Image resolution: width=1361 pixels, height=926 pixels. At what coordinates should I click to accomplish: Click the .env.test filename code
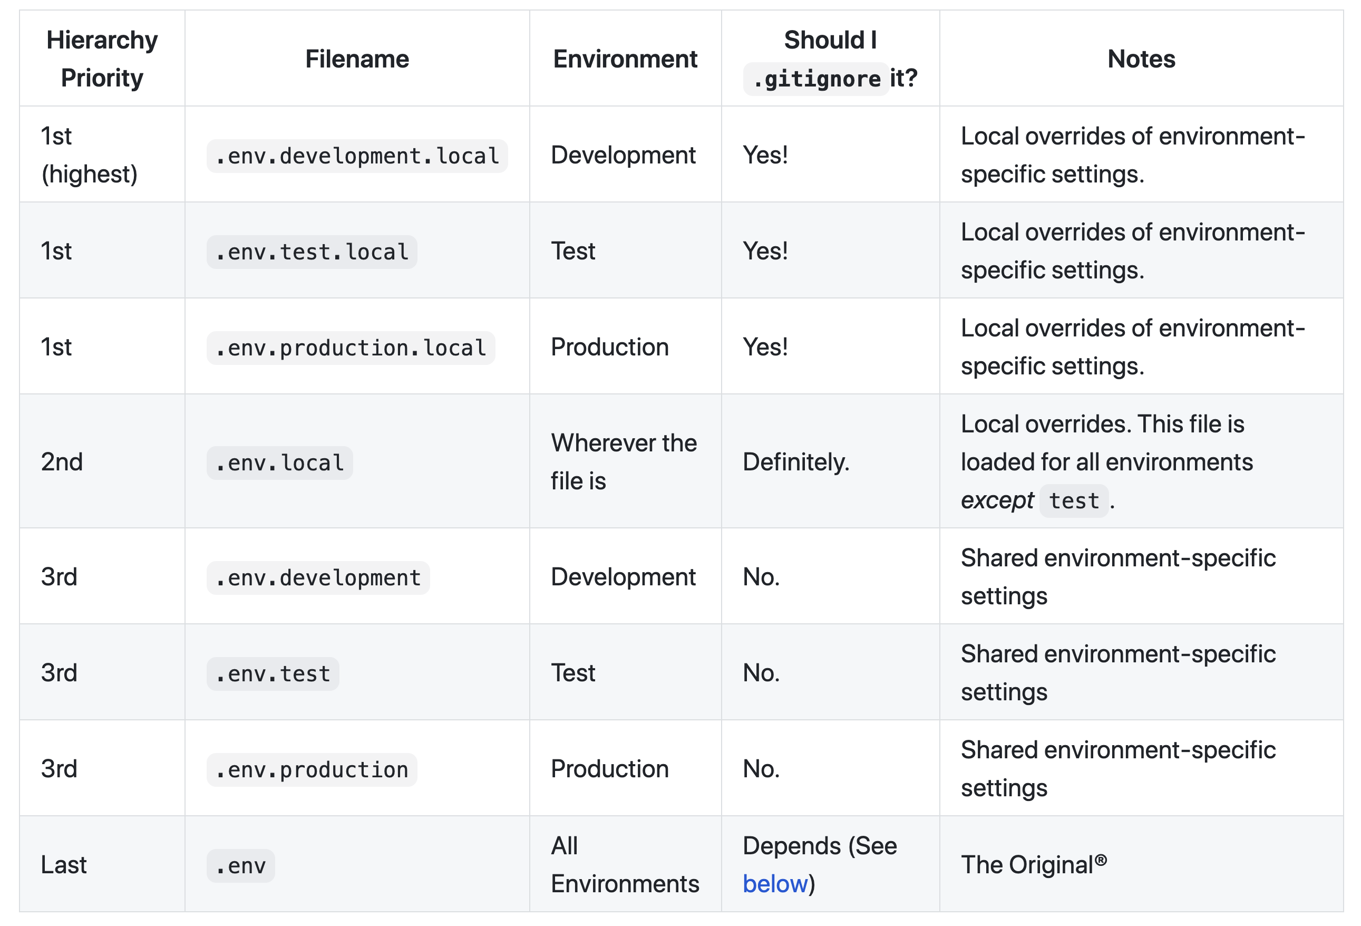(x=273, y=673)
